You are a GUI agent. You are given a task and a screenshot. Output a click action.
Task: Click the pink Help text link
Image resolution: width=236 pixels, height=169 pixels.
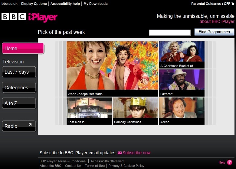pyautogui.click(x=222, y=162)
